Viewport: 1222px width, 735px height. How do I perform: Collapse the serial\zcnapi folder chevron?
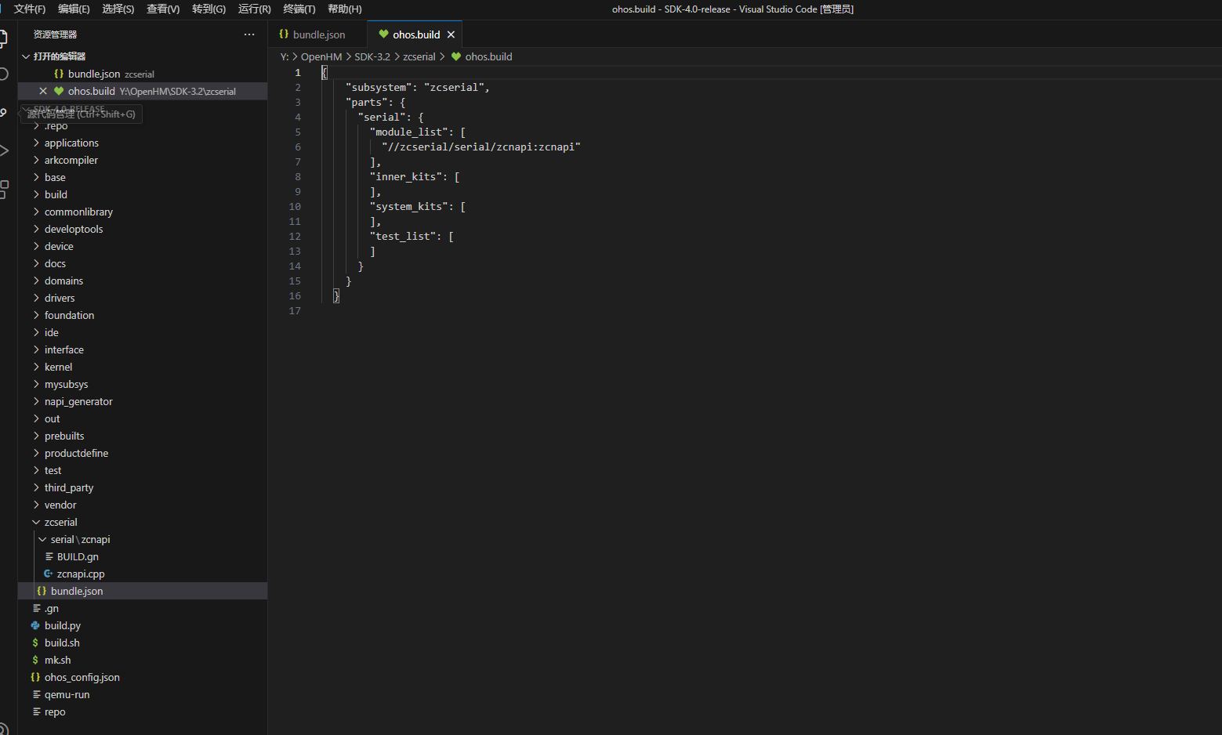[x=42, y=539]
